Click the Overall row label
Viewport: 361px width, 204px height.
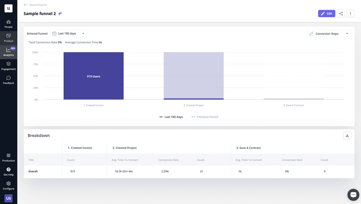pos(33,172)
